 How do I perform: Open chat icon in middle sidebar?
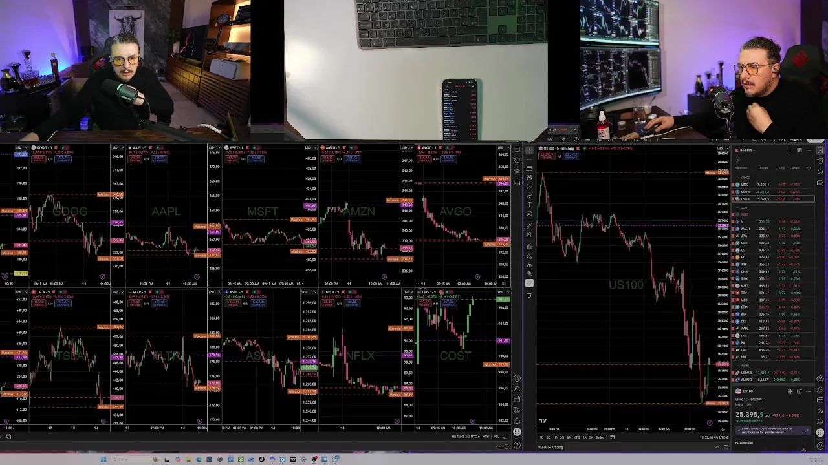click(517, 182)
